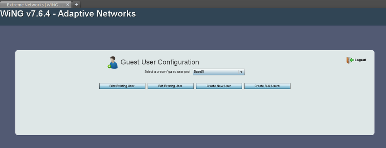Click the Print Existing User button
This screenshot has height=148, width=386.
[x=122, y=86]
